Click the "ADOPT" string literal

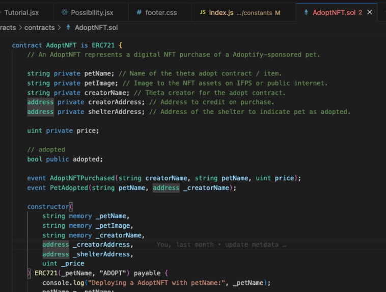coord(113,273)
